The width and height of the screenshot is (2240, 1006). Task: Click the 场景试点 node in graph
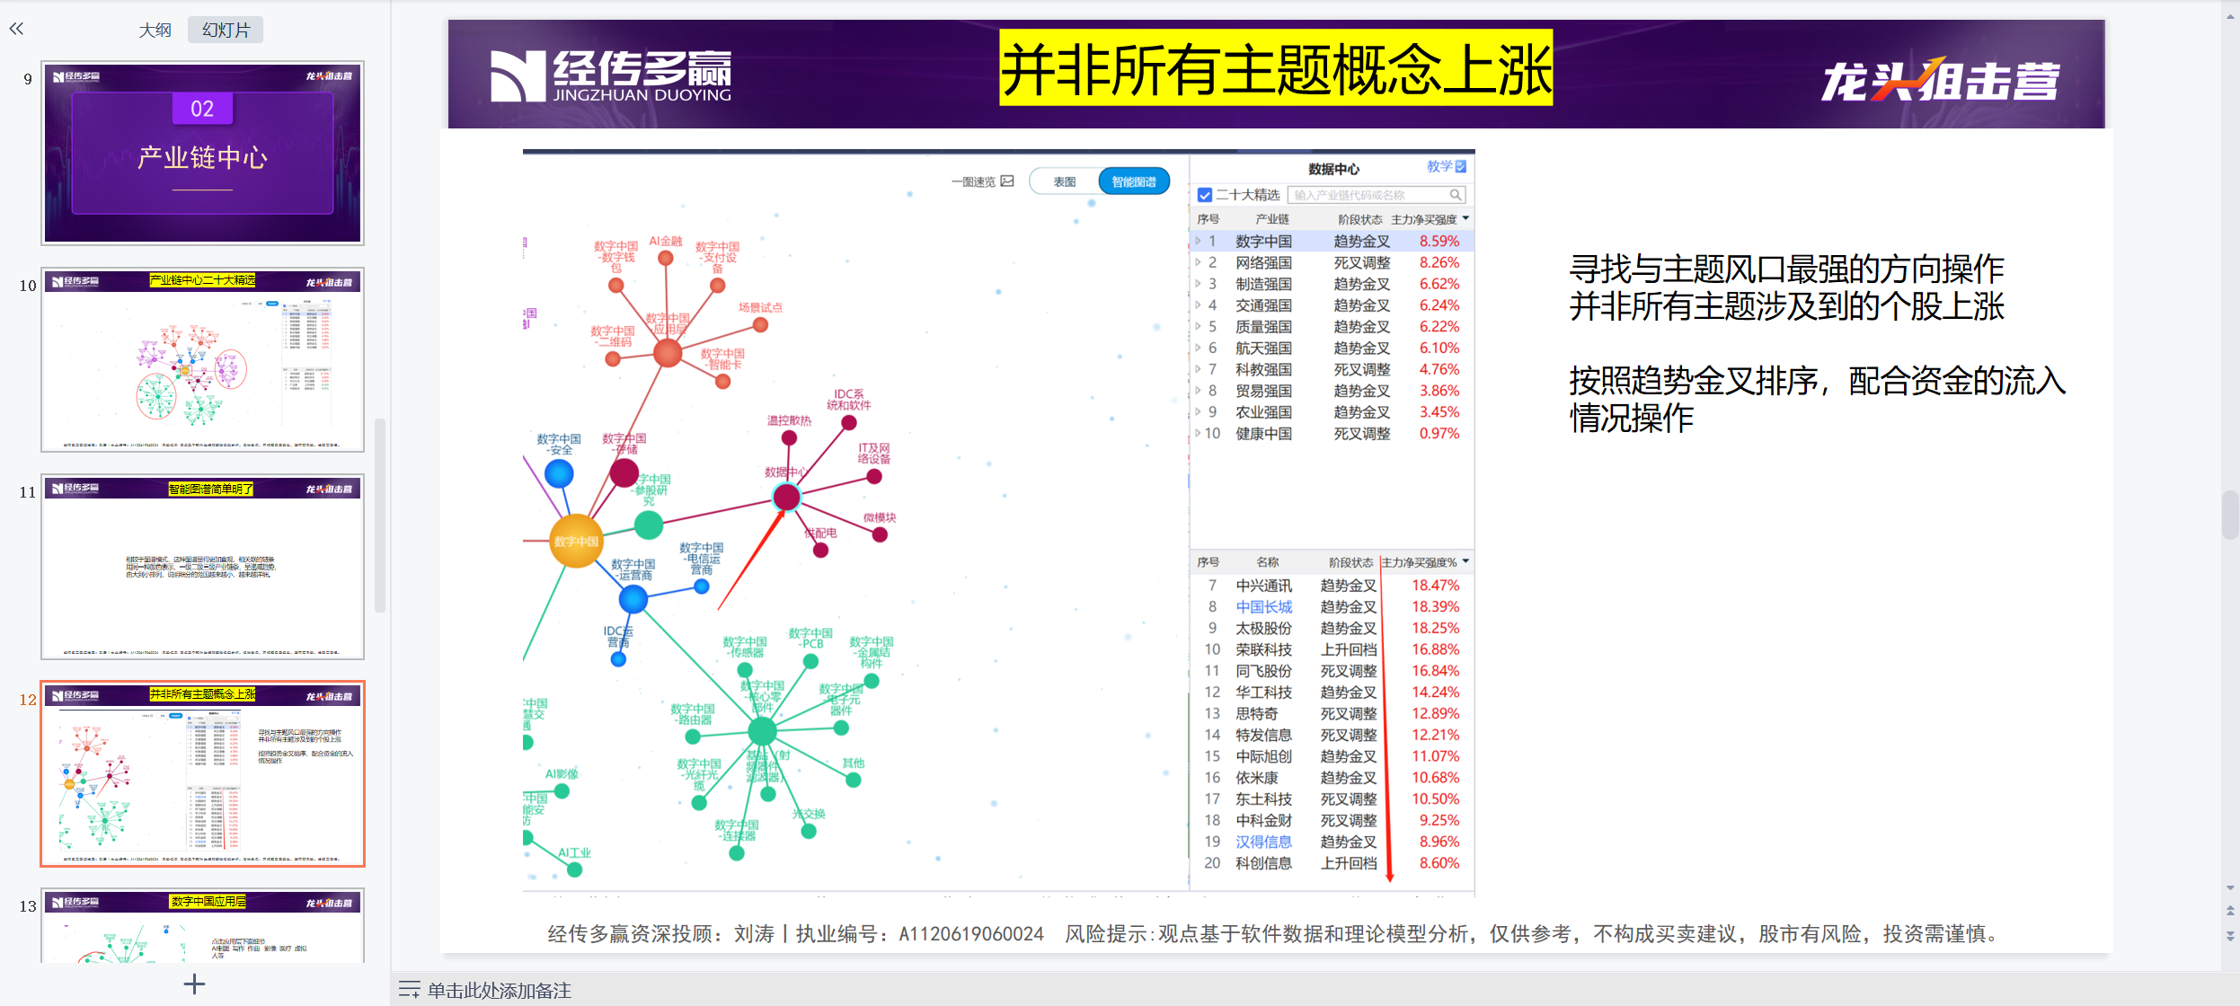point(760,324)
